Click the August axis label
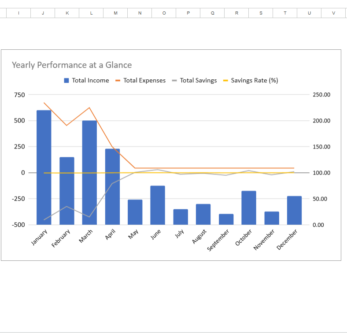Viewport: 347px width, 334px height. (199, 237)
